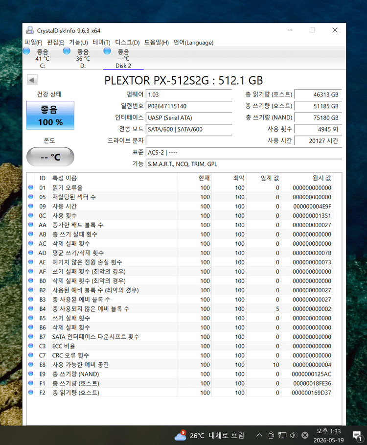This screenshot has width=367, height=445.
Task: Open the 디스크(D) menu
Action: pos(127,42)
